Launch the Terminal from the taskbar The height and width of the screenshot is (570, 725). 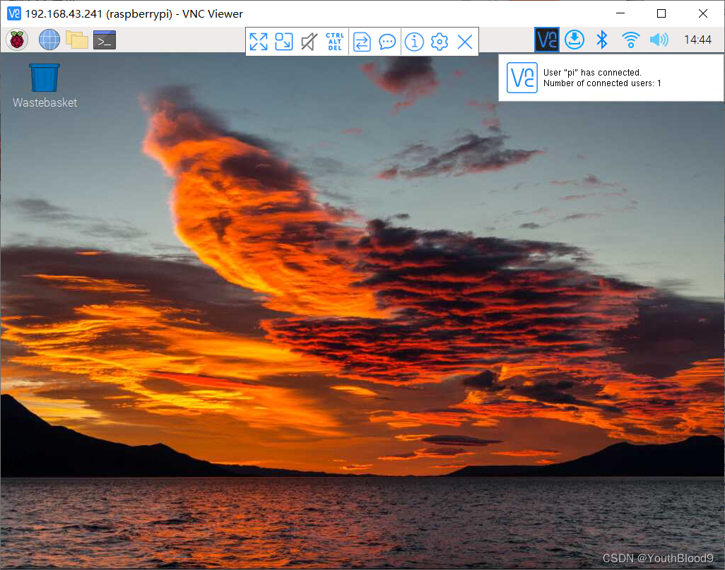pos(105,40)
